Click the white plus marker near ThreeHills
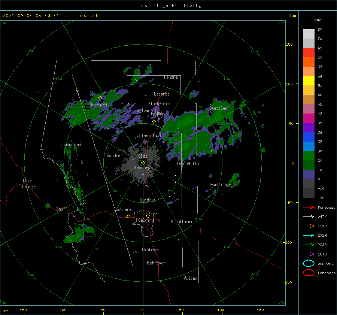This screenshot has width=337, height=315. (212, 151)
